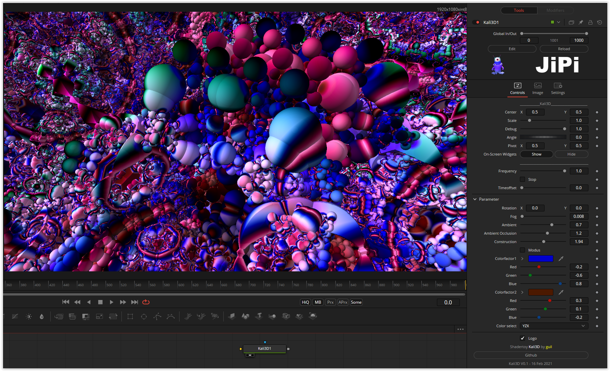Open the node editor options menu
Screen dimensions: 610x371
click(461, 329)
